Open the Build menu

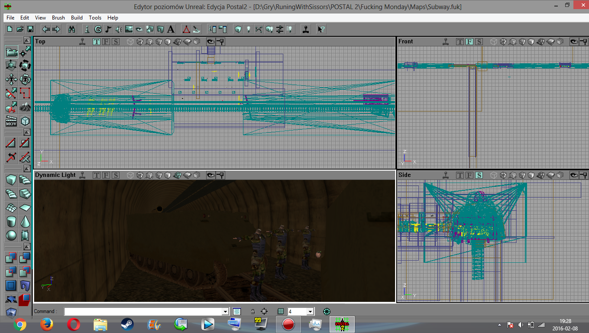coord(77,18)
